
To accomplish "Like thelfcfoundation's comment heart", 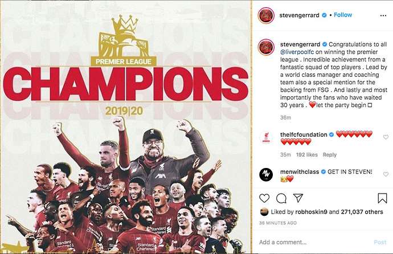I will pyautogui.click(x=386, y=137).
